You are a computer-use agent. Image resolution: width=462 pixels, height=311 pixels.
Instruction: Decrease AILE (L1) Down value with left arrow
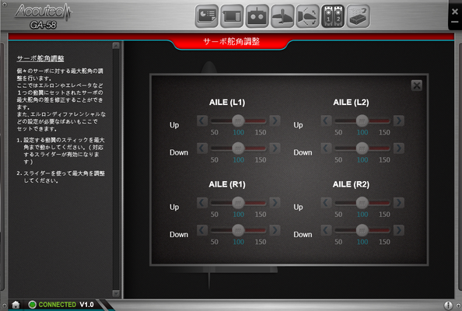(202, 149)
